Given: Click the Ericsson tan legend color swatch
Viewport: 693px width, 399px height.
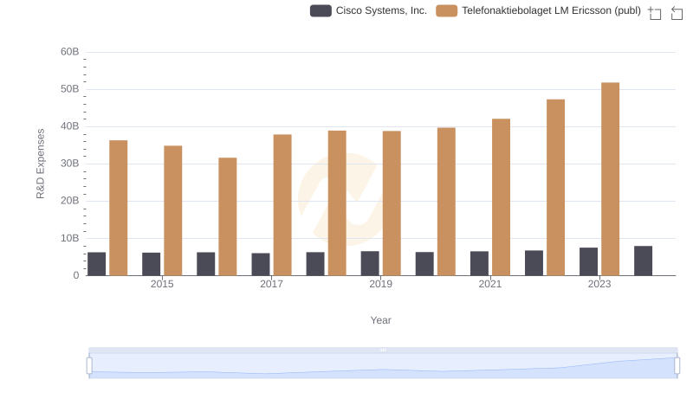Looking at the screenshot, I should 446,10.
